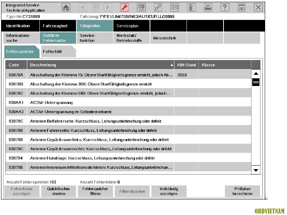Select the Geführte Fehlersuche sub-tab

[58, 38]
